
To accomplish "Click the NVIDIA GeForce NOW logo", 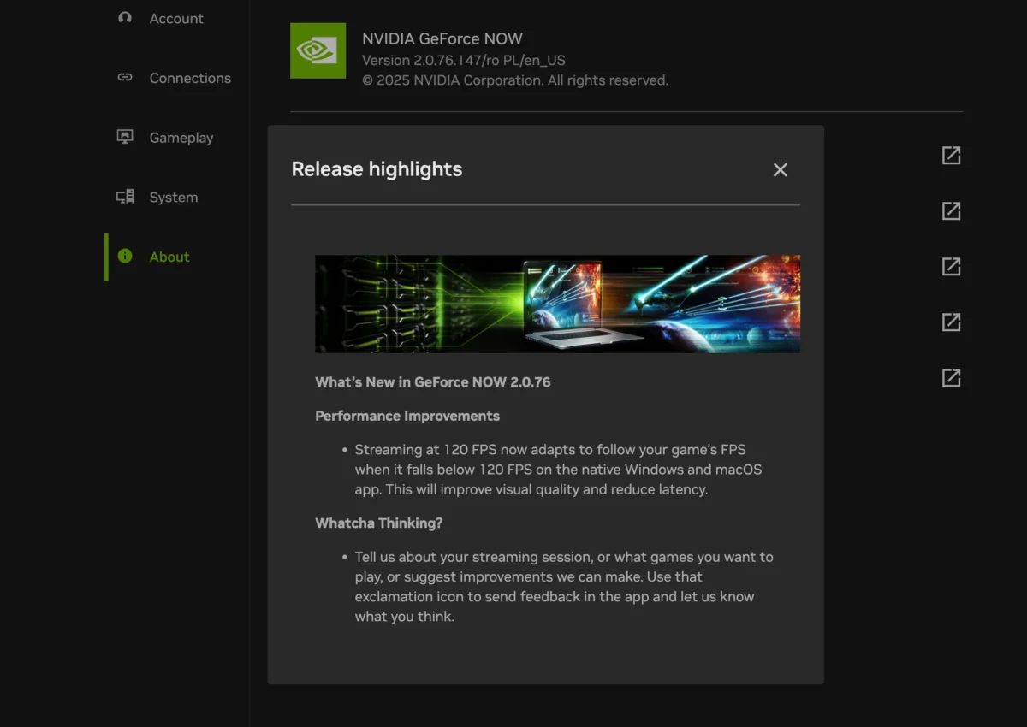I will point(318,50).
